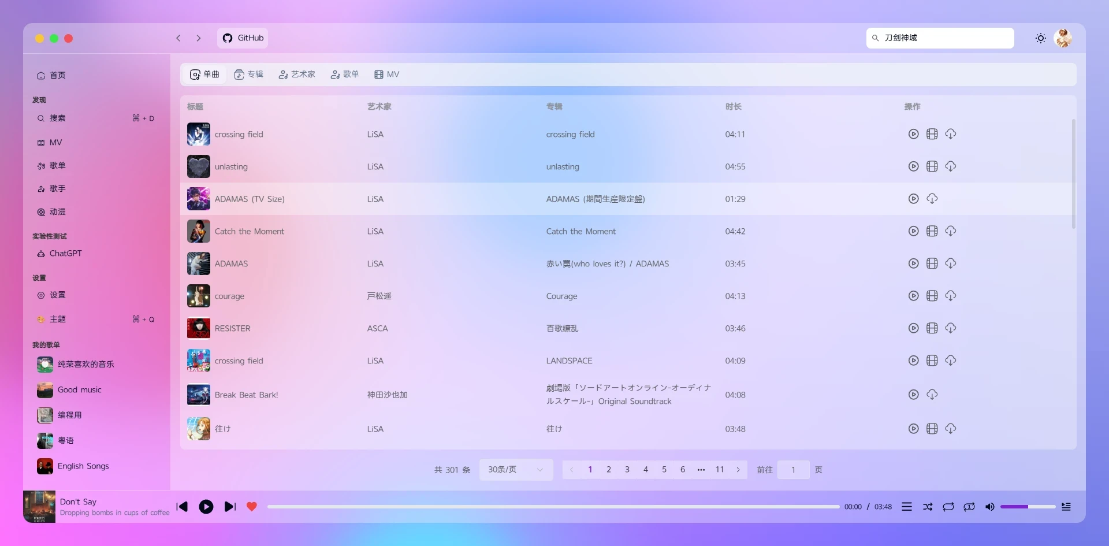This screenshot has width=1109, height=546.
Task: Toggle light/dark theme sun icon
Action: (x=1041, y=38)
